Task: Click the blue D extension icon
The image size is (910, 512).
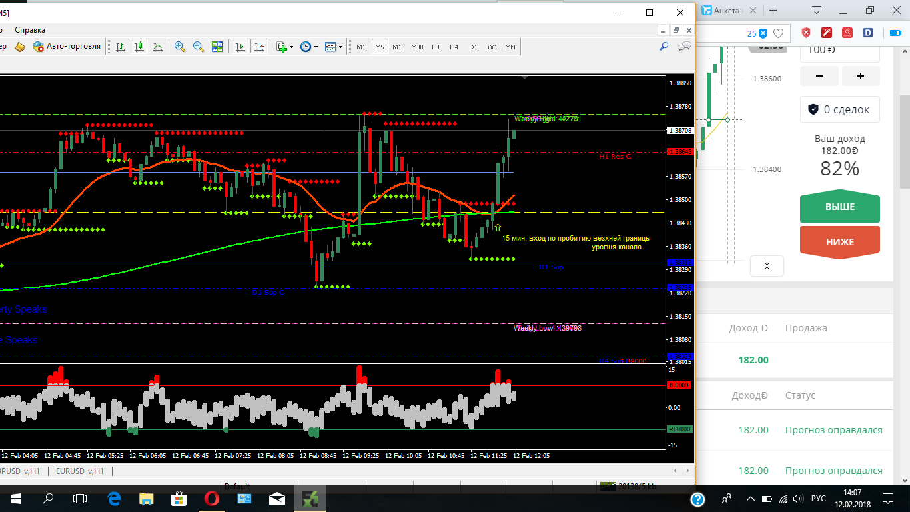Action: 868,33
